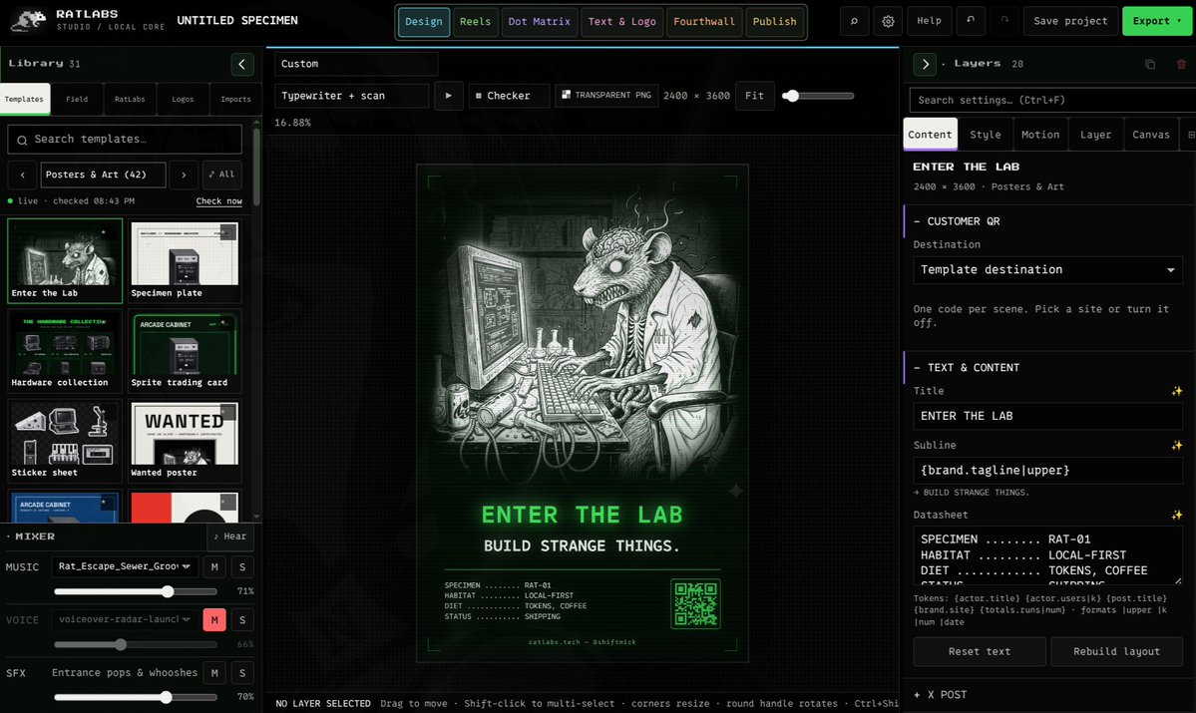Go to next template category
Image resolution: width=1196 pixels, height=713 pixels.
coord(184,175)
